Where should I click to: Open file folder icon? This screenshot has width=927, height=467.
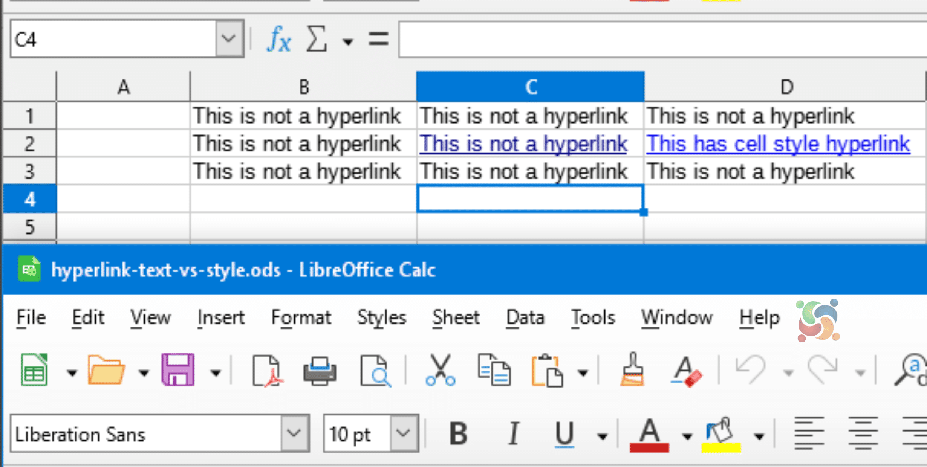106,370
